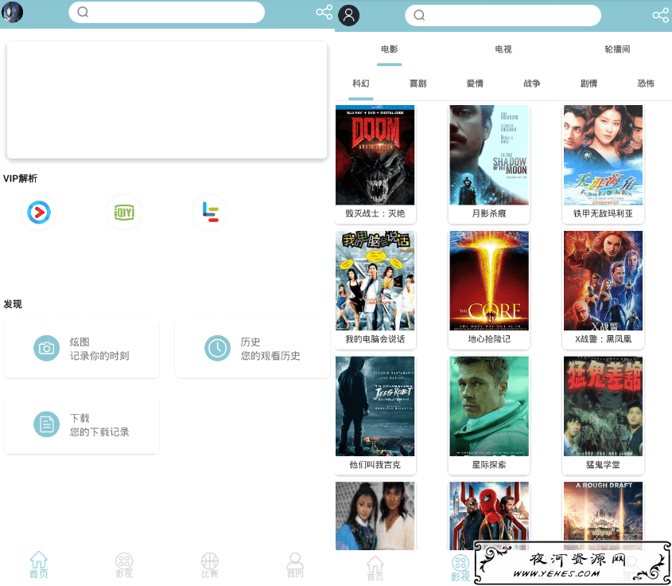
Task: Select the 战争 genre tab
Action: click(x=532, y=84)
